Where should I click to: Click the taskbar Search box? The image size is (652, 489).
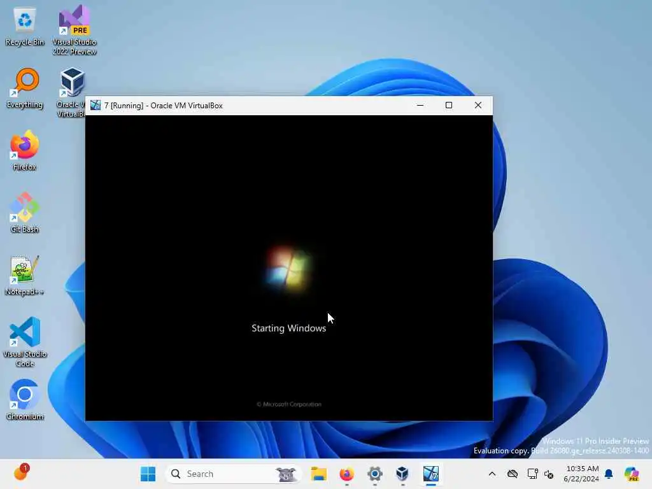point(234,474)
